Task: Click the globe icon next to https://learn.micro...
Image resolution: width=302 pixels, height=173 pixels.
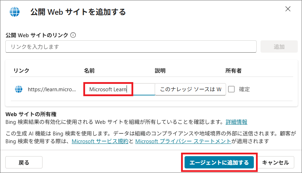Action: pyautogui.click(x=19, y=89)
